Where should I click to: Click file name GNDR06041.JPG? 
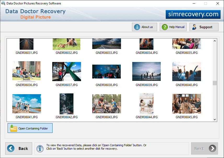[x=27, y=117]
